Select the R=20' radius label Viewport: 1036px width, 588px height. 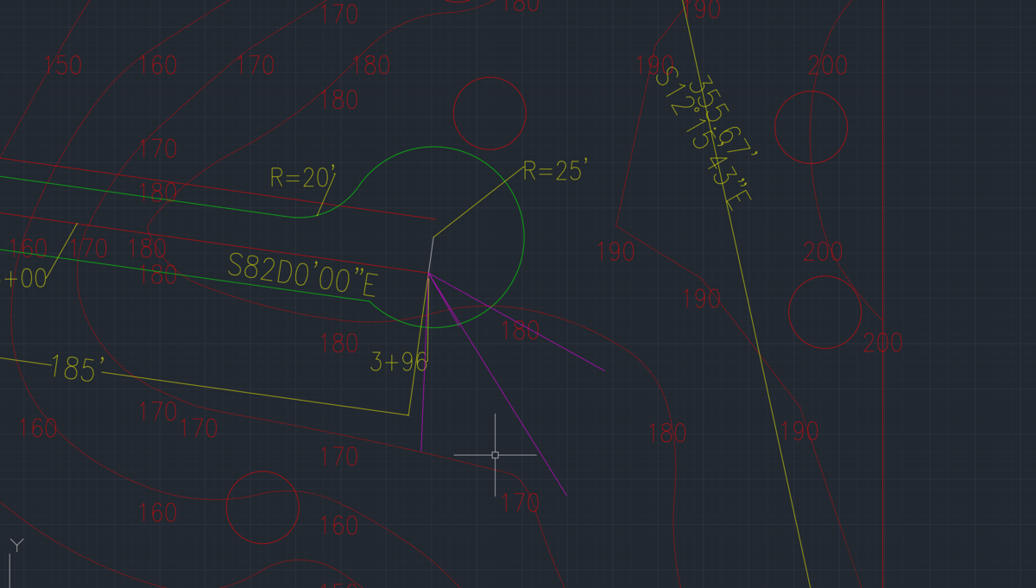[303, 177]
